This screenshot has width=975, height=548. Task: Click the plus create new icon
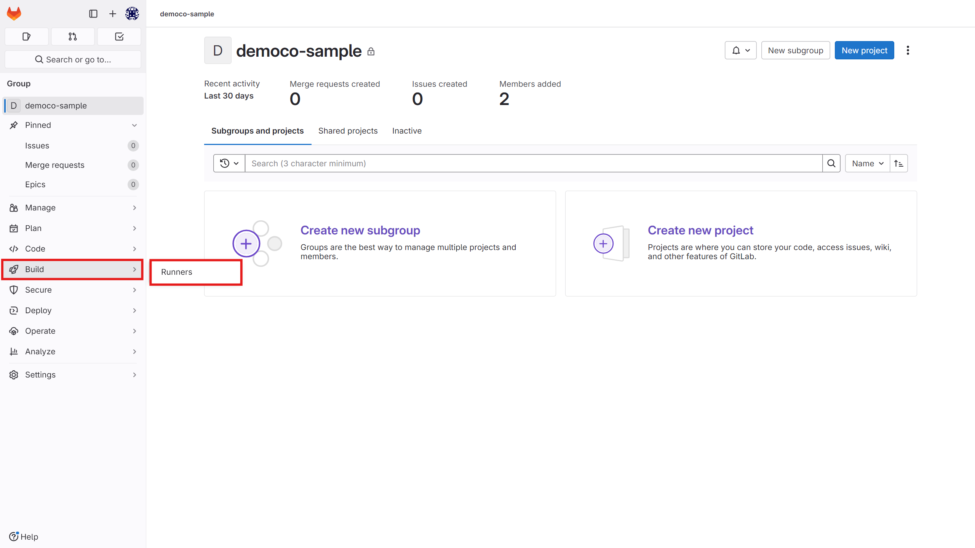113,14
